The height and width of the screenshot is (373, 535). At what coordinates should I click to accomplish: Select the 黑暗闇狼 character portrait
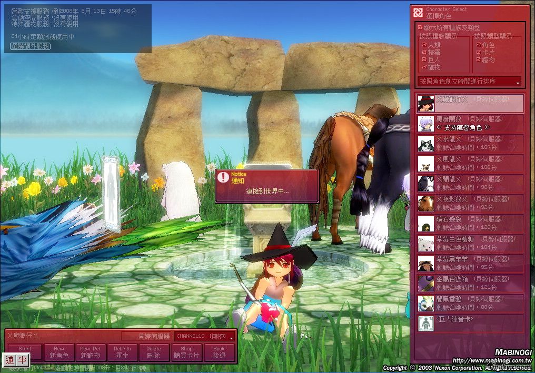tap(425, 124)
